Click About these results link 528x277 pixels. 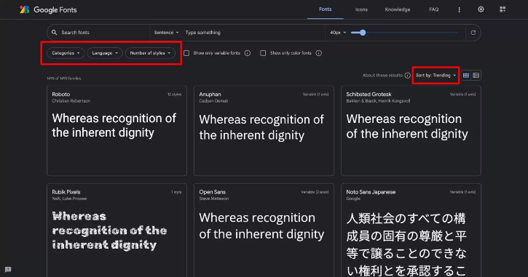382,76
